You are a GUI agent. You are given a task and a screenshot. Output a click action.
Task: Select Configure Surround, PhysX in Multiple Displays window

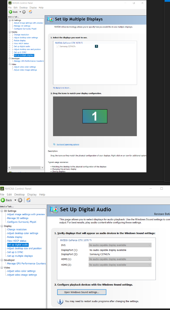(25, 29)
